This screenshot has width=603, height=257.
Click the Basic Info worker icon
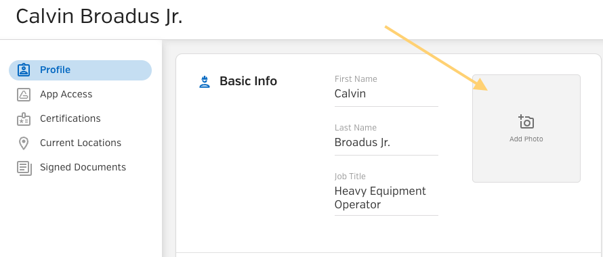[x=205, y=81]
